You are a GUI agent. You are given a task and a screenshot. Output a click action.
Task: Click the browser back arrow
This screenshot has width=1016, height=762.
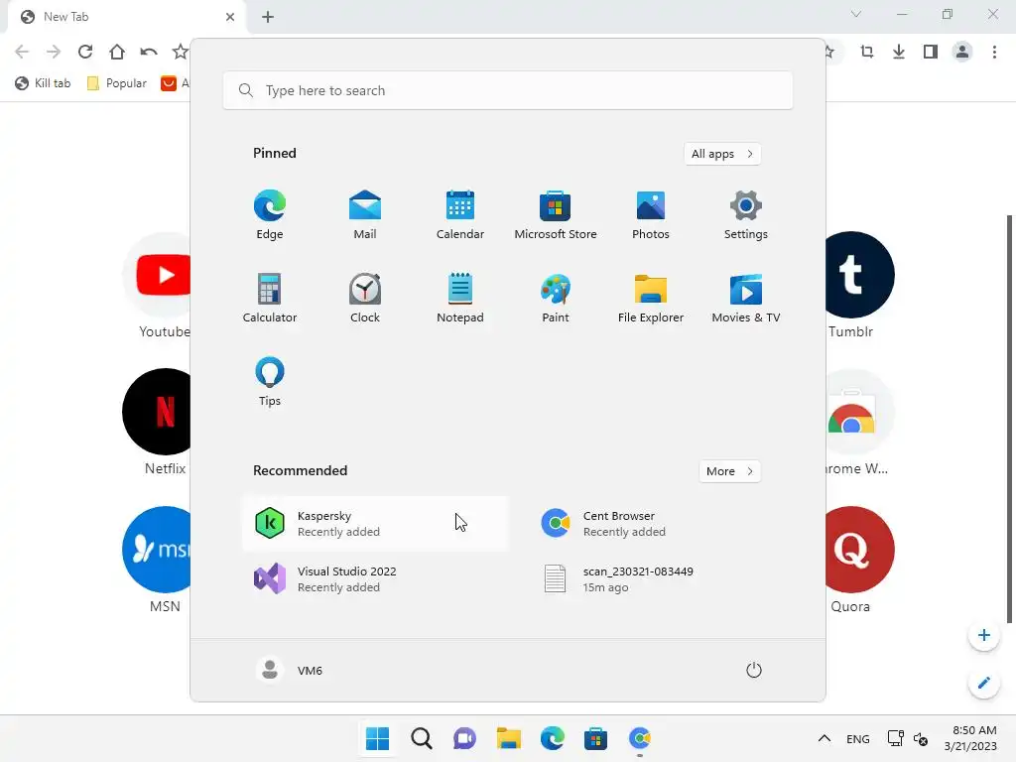coord(22,52)
